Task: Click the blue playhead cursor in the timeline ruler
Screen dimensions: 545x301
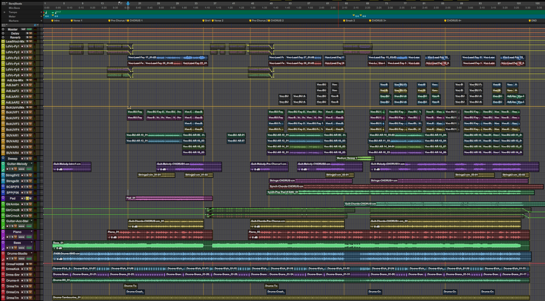Action: [x=128, y=4]
